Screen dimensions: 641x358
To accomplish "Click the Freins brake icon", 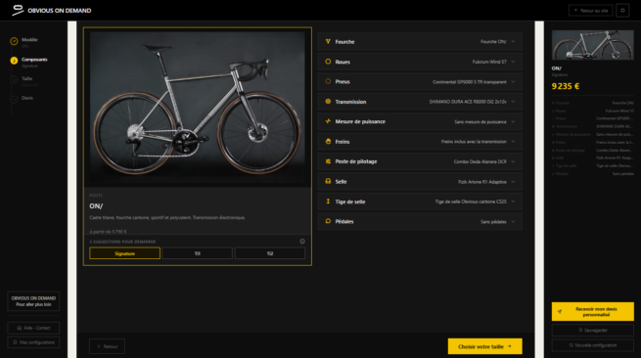I will (x=328, y=142).
